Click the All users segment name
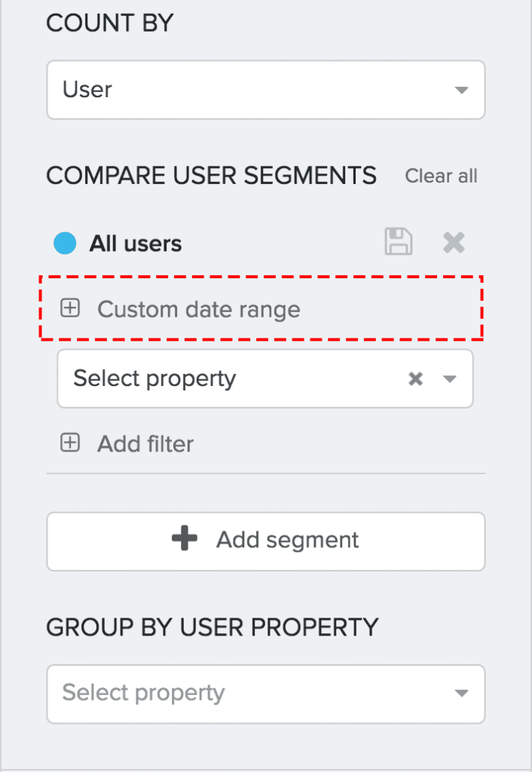The width and height of the screenshot is (532, 772). (136, 244)
